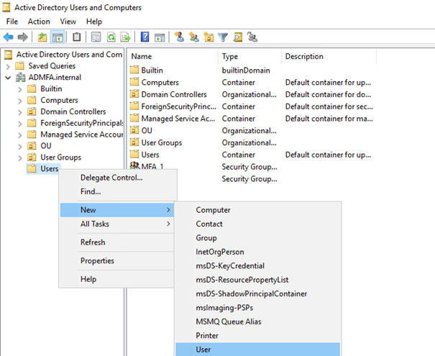Collapse the ADMFA.internal domain node
The width and height of the screenshot is (435, 356).
[x=9, y=78]
